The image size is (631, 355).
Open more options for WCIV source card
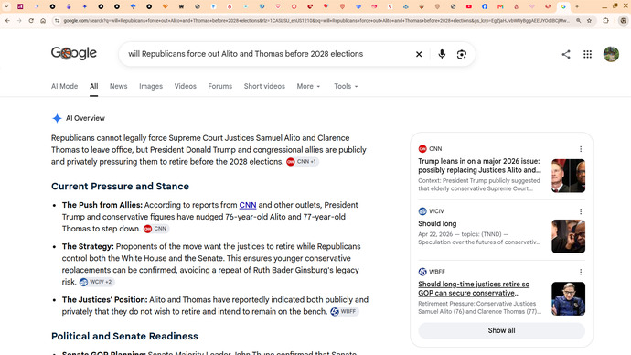pos(581,211)
